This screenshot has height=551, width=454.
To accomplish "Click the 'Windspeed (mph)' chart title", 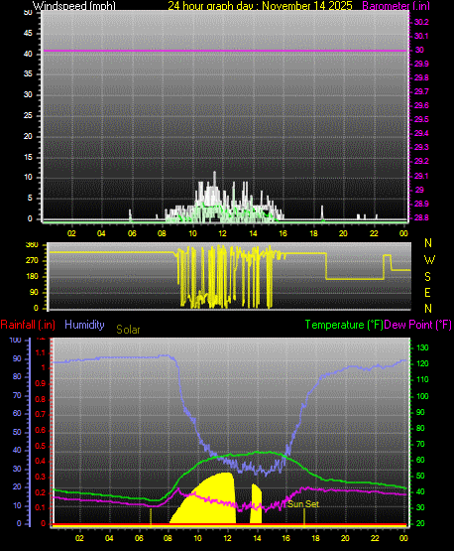I will coord(74,6).
